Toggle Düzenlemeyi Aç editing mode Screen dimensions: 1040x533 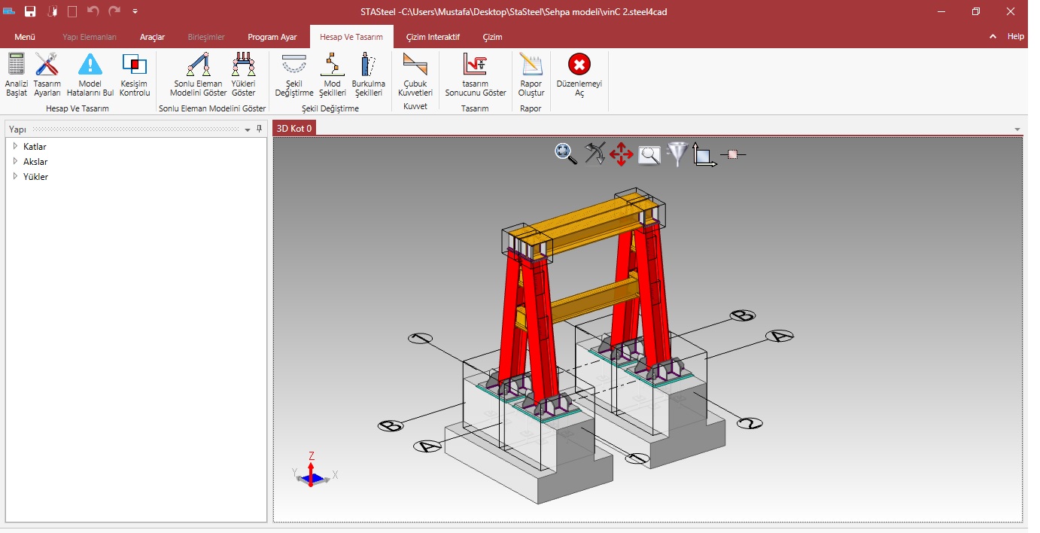[579, 74]
